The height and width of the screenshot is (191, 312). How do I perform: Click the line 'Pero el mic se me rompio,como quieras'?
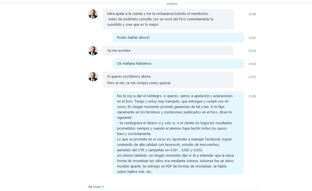[139, 83]
